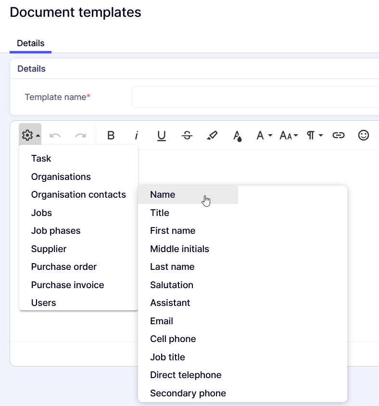Insert a link using the chain icon

click(339, 136)
